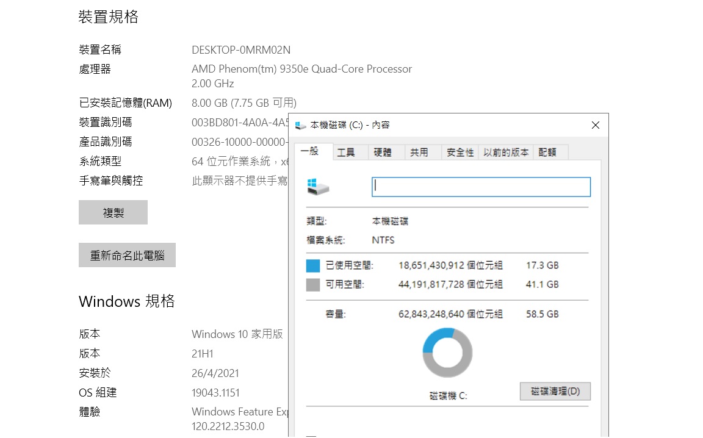703x438 pixels.
Task: Click the 磁碟清理(D) button
Action: pyautogui.click(x=555, y=392)
